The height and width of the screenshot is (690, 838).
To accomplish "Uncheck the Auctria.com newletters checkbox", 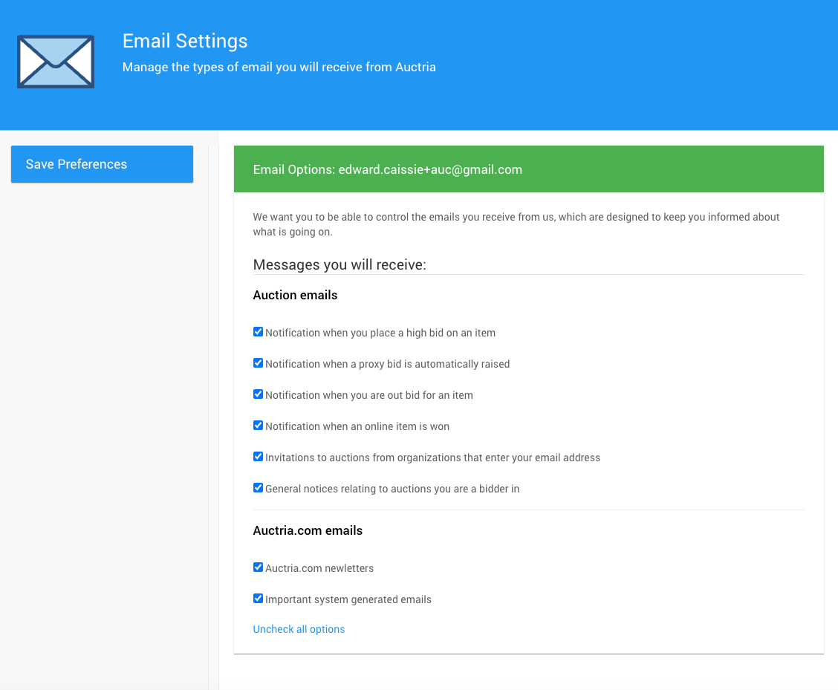I will [259, 567].
